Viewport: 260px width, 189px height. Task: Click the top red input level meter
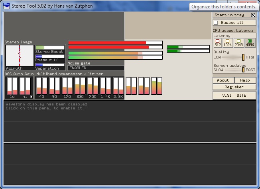pyautogui.click(x=115, y=43)
